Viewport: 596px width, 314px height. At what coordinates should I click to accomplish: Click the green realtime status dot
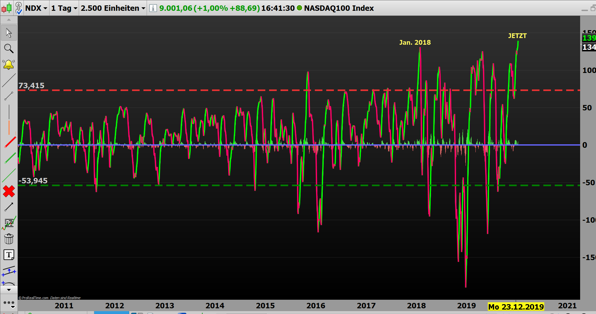coord(299,8)
